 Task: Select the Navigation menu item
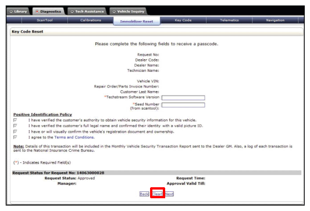click(275, 20)
